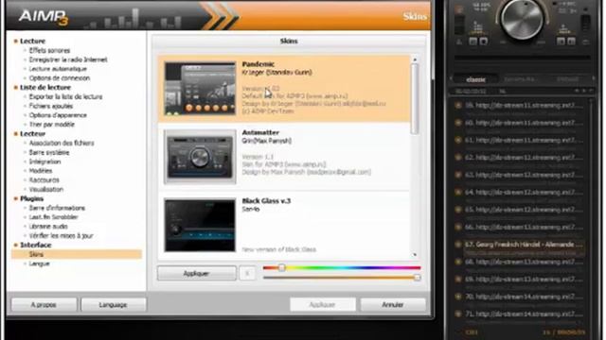Click the left playlist tab scroll arrow in player
This screenshot has height=340, width=606.
[451, 79]
